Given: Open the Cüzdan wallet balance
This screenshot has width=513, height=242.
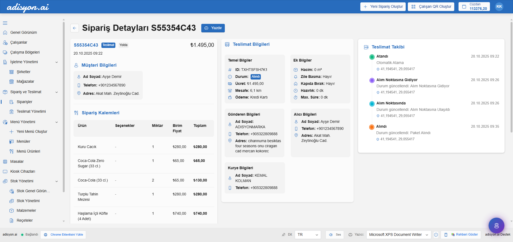Looking at the screenshot, I should (x=474, y=7).
